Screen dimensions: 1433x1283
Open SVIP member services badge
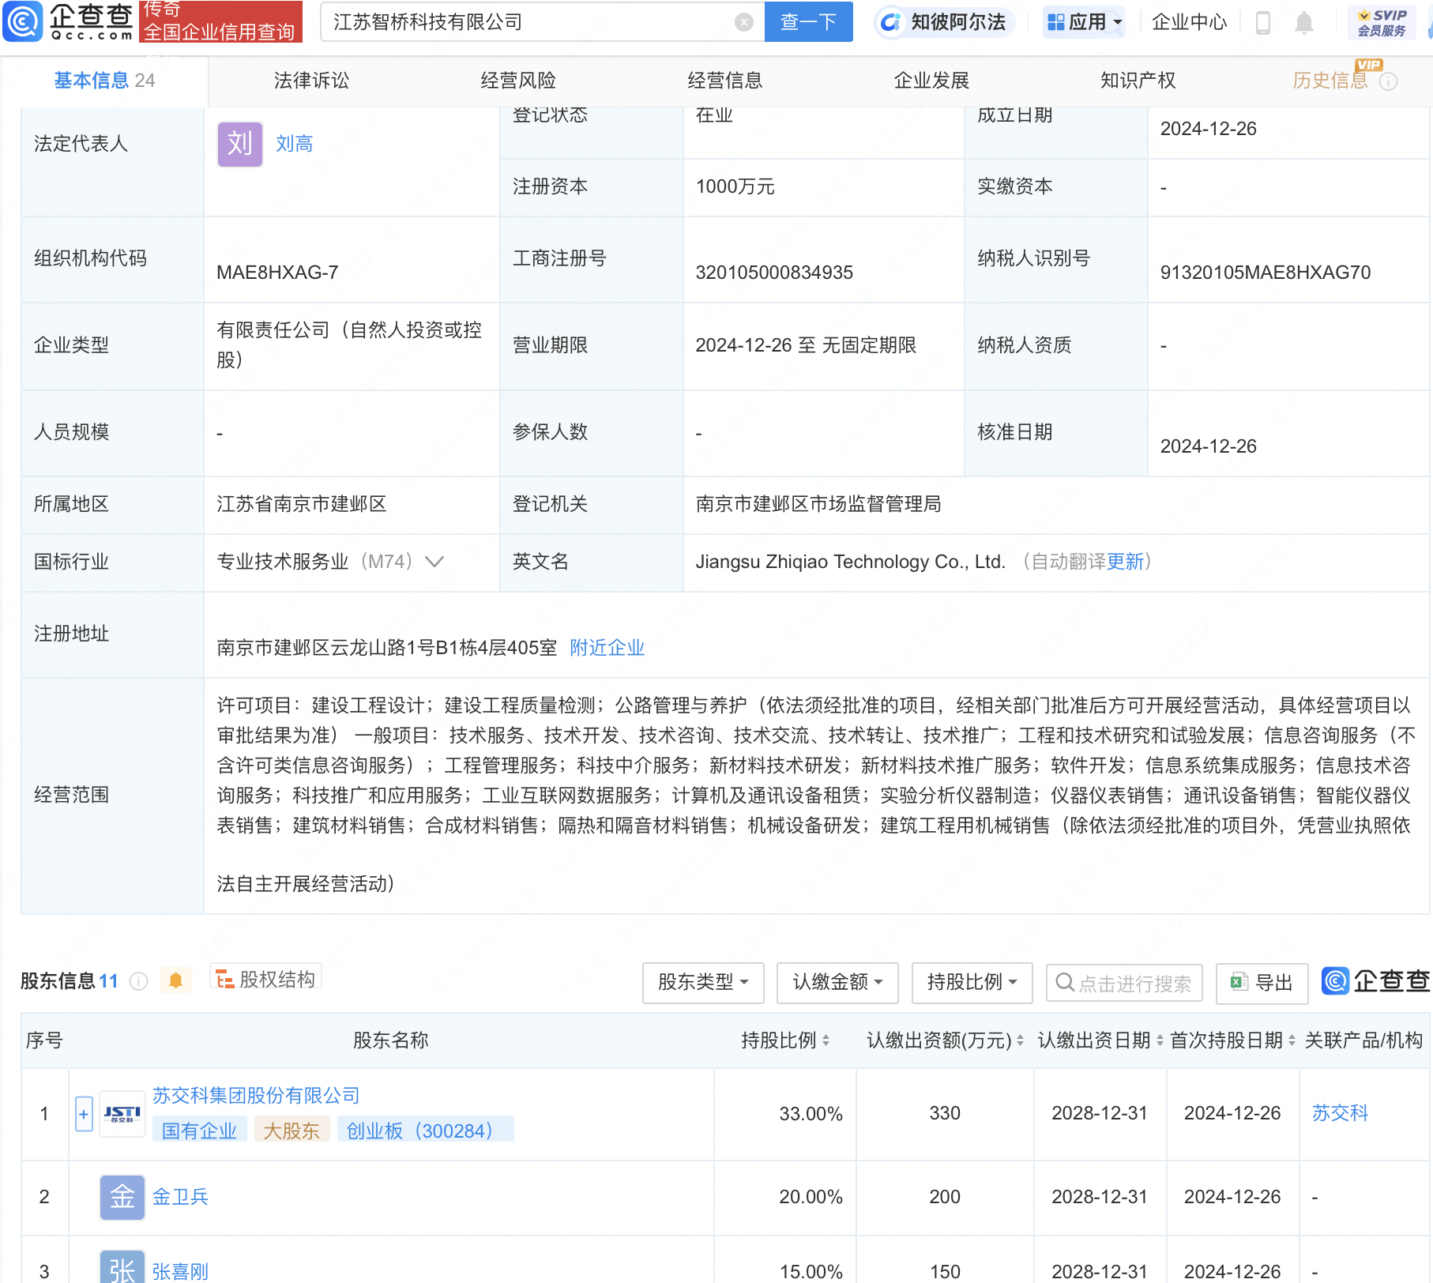1382,22
